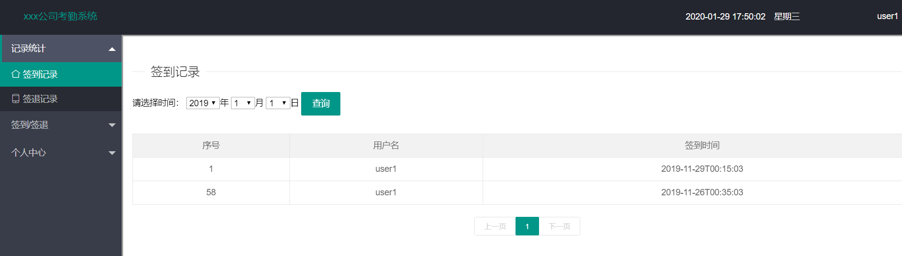Select 签到记录 in the sidebar

coord(61,74)
